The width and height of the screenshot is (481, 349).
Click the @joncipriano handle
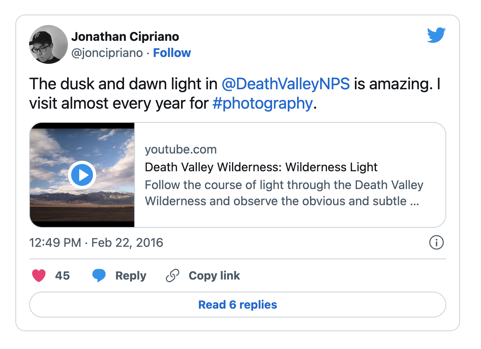(x=107, y=53)
